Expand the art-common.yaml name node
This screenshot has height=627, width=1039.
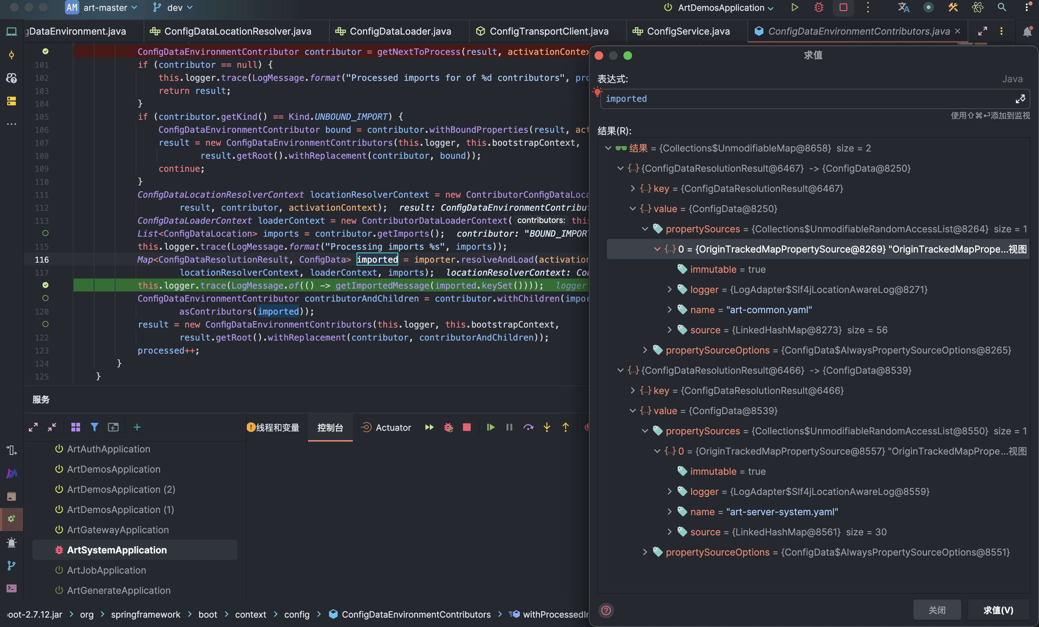coord(669,310)
